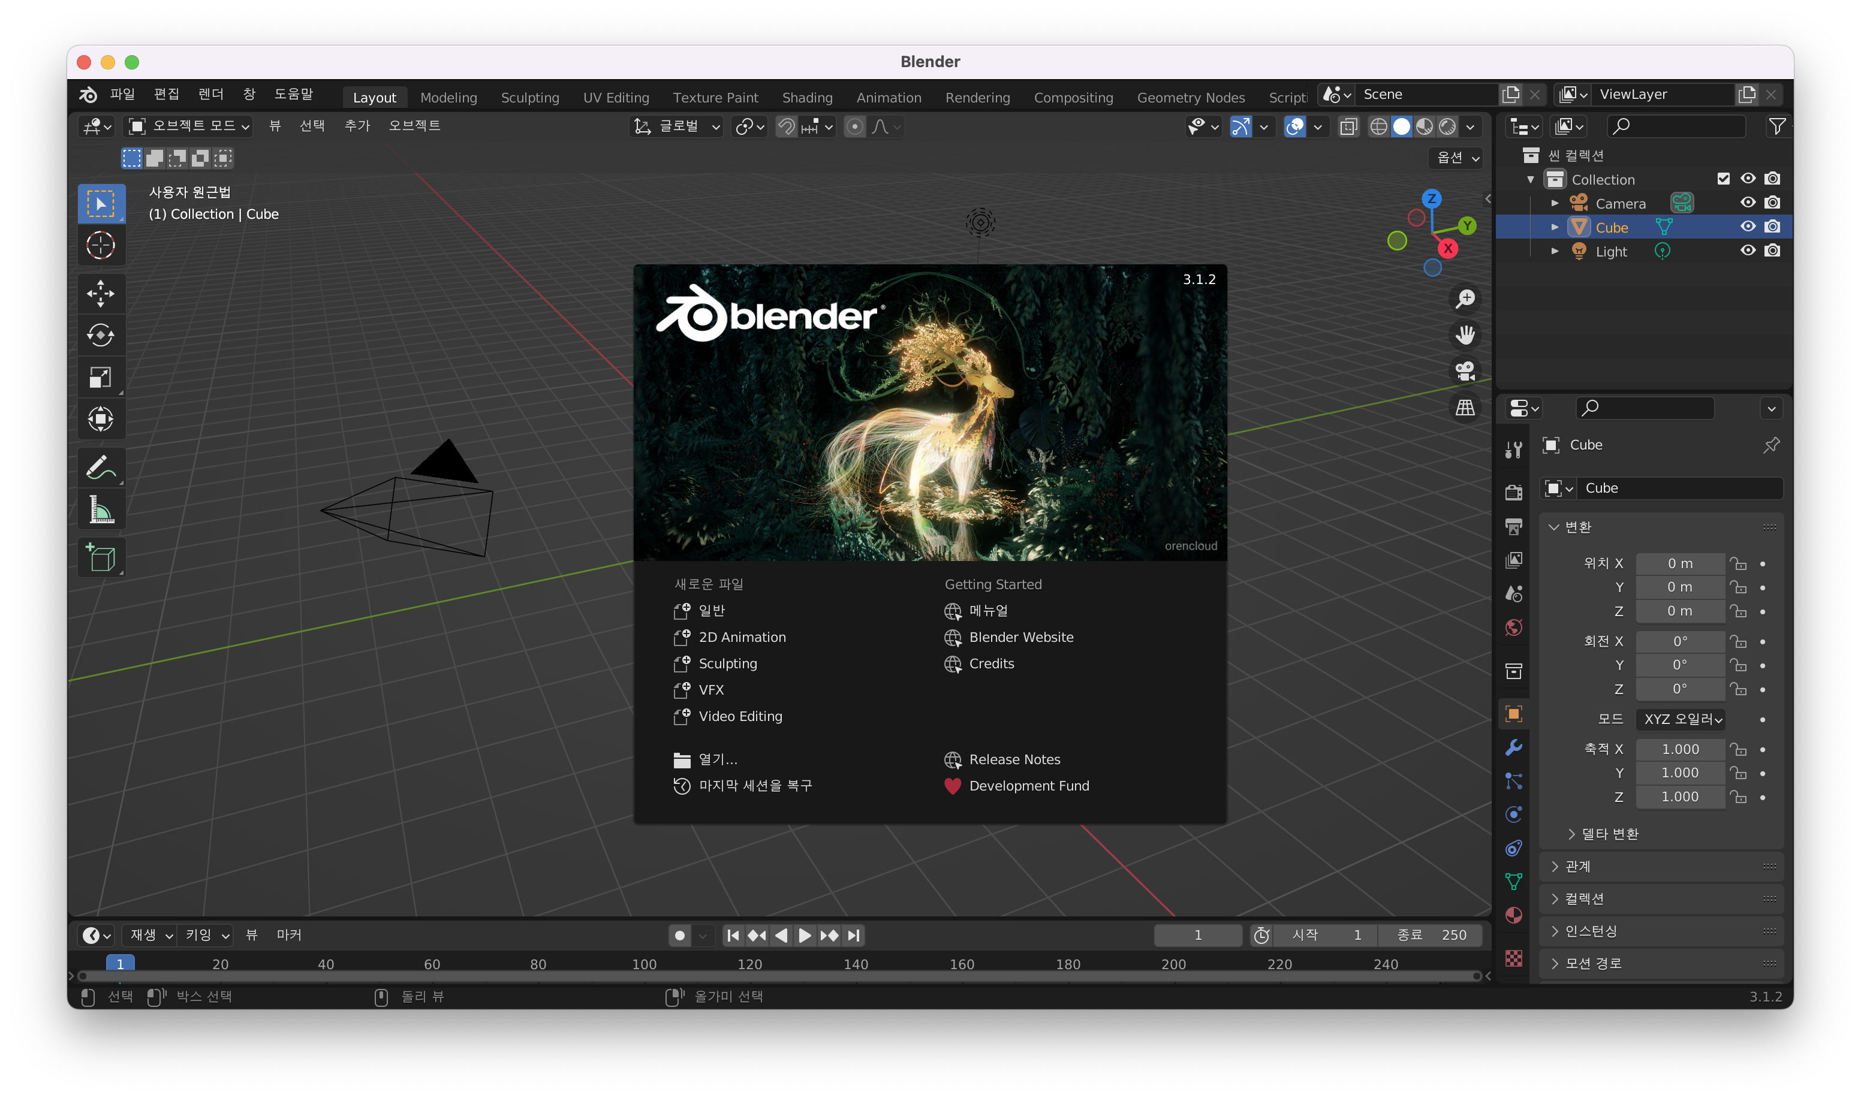Hide the Cube eye icon
Screen dimensions: 1861x1098
[x=1748, y=227]
